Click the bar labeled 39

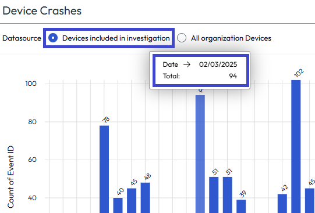point(241,206)
